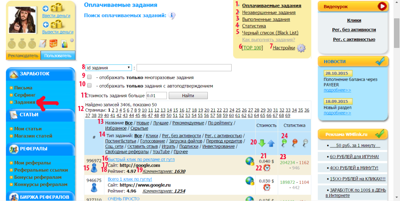Open the TOP 100 link
The height and width of the screenshot is (201, 400).
252,48
